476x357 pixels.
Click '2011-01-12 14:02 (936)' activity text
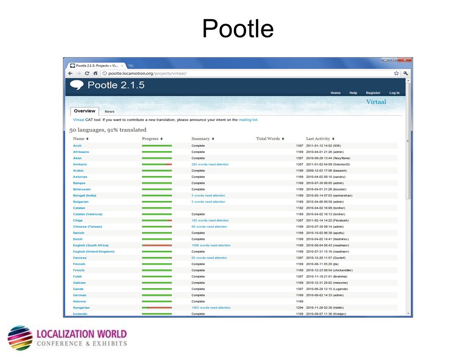click(x=323, y=146)
